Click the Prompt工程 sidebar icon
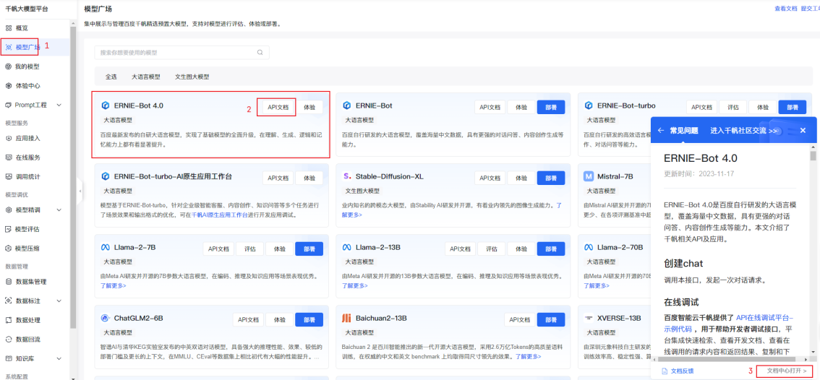820x380 pixels. coord(9,105)
